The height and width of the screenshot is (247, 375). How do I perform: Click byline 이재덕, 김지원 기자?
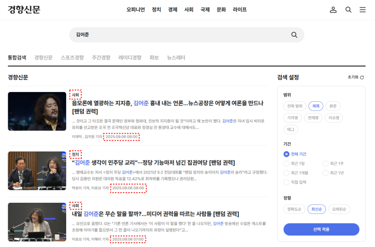pyautogui.click(x=87, y=137)
